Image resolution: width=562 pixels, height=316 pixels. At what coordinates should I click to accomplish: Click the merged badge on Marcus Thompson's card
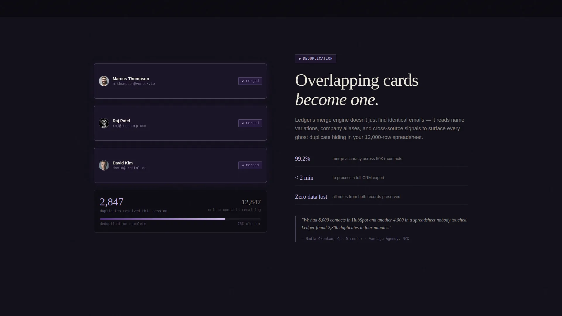[250, 81]
